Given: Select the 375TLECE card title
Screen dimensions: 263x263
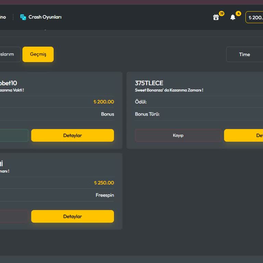Looking at the screenshot, I should point(149,83).
